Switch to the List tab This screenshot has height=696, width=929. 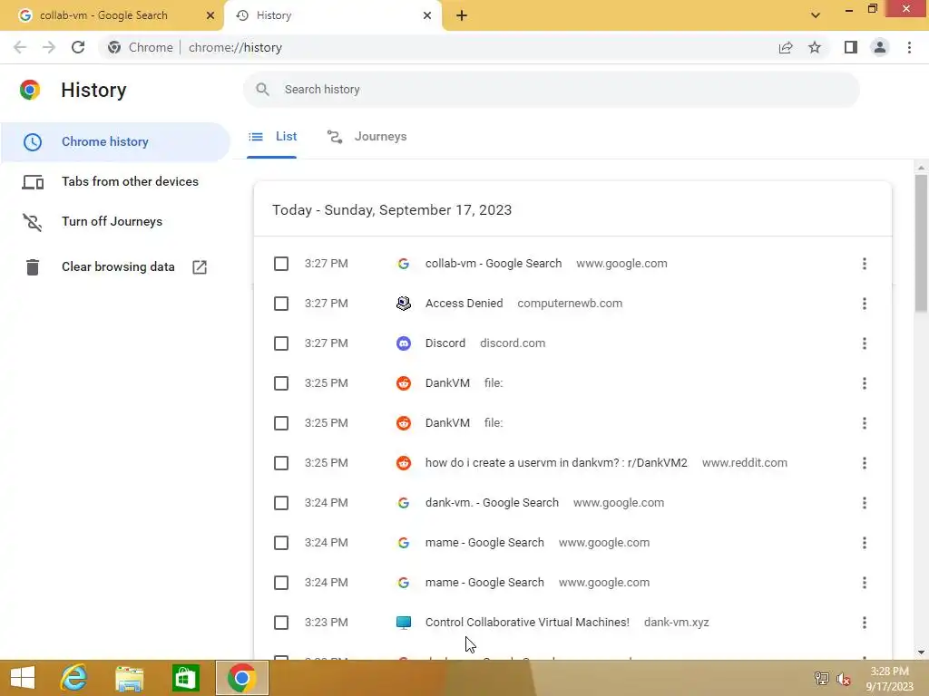click(272, 137)
